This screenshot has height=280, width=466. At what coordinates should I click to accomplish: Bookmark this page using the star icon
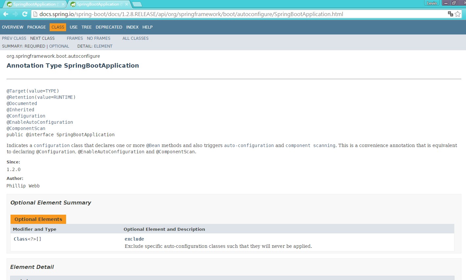tap(458, 14)
